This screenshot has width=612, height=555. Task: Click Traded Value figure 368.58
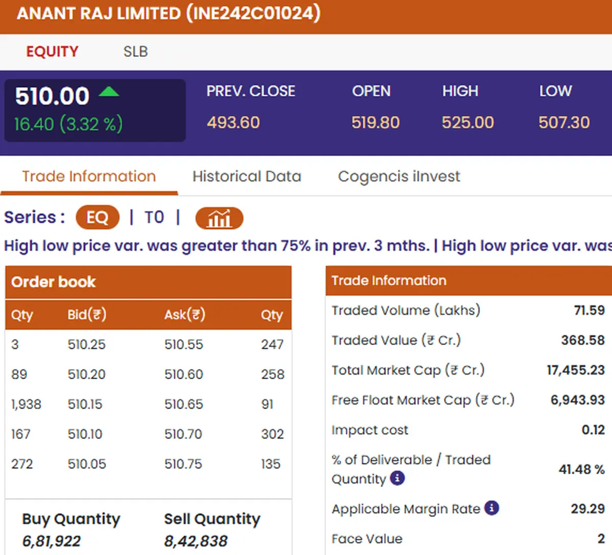pyautogui.click(x=583, y=340)
